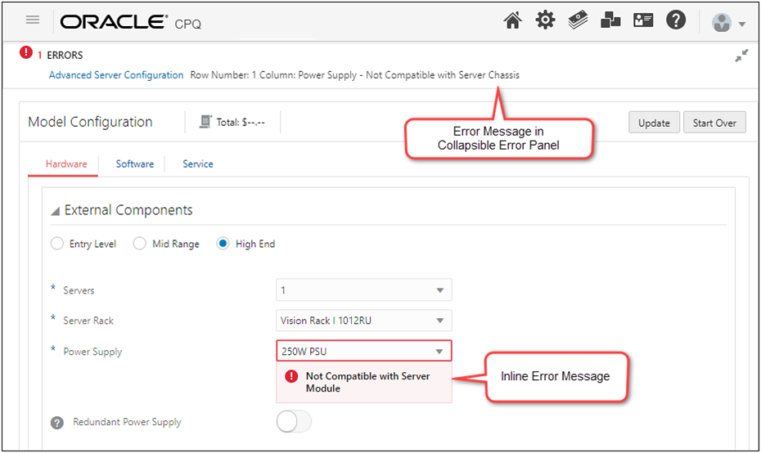Open the Servers dropdown

pos(364,290)
